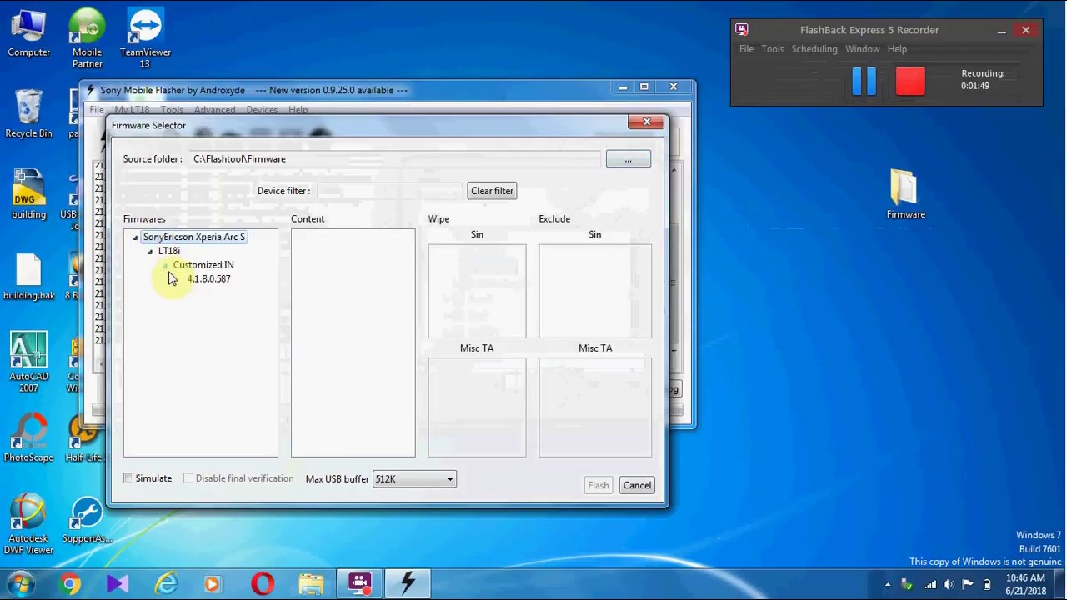Open the SupportAs... desktop shortcut
The height and width of the screenshot is (600, 1067).
(x=87, y=521)
